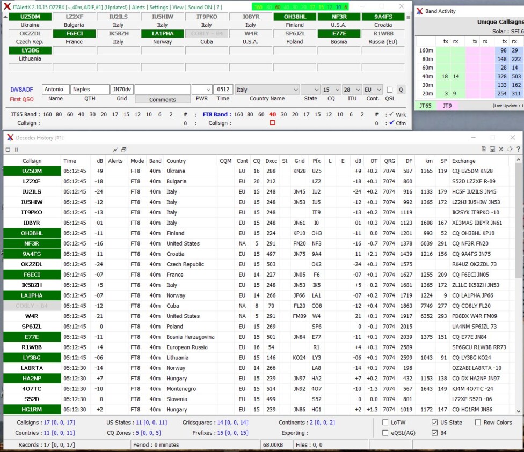The width and height of the screenshot is (524, 452).
Task: Click the eraser icon in Decodes History toolbar
Action: coord(510,149)
